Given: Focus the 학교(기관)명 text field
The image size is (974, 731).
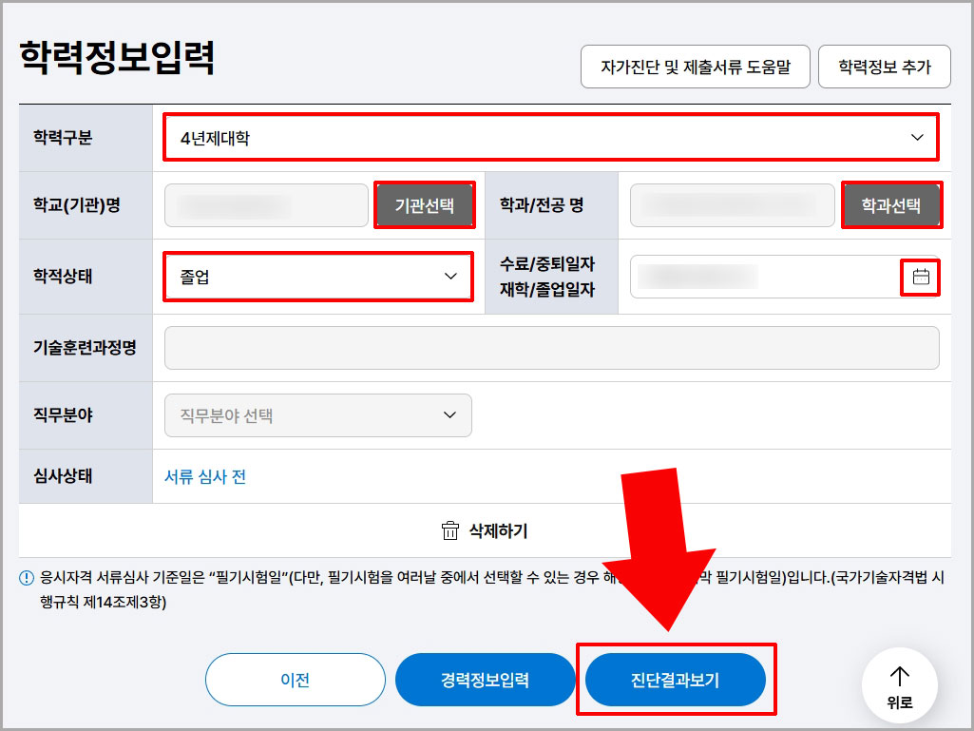Looking at the screenshot, I should coord(266,205).
